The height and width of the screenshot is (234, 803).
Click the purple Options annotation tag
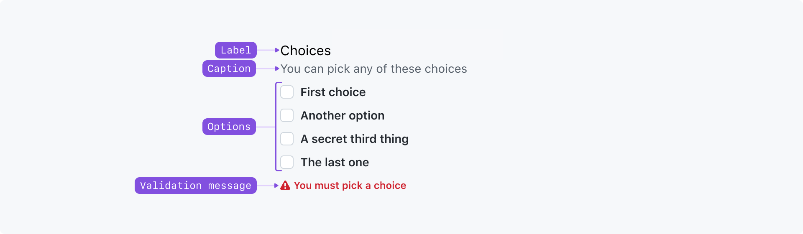pos(229,127)
